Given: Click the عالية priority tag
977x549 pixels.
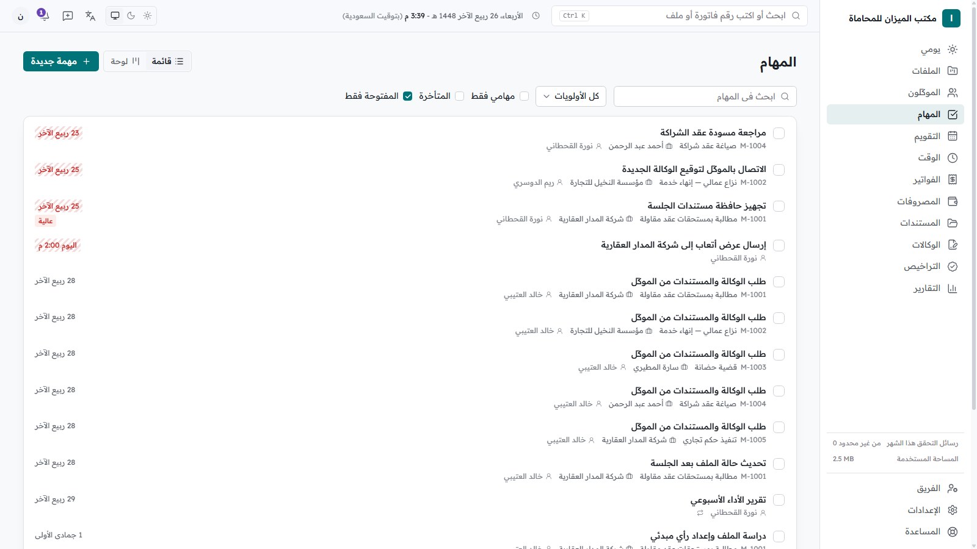Looking at the screenshot, I should click(46, 221).
